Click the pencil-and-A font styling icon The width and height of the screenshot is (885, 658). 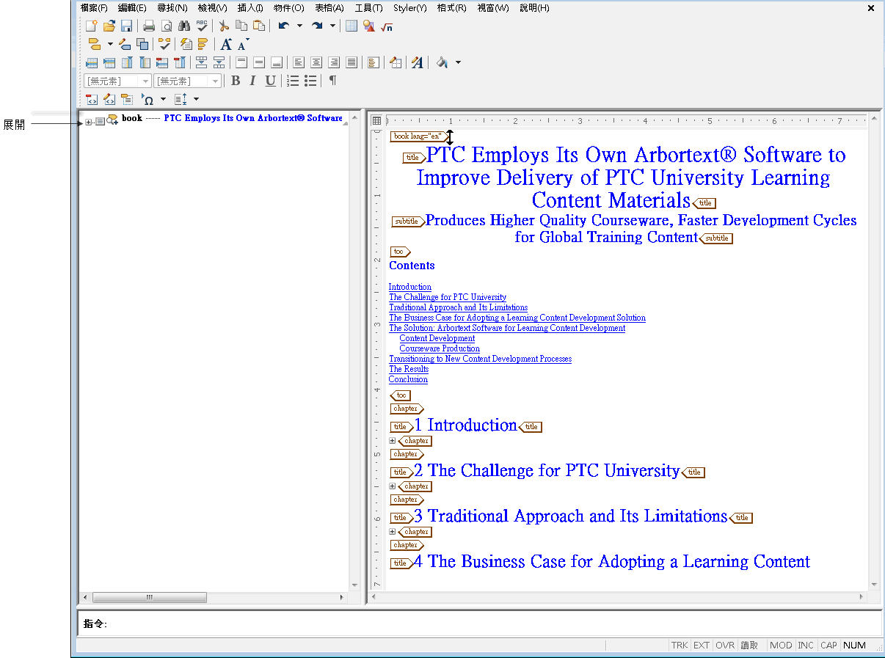click(418, 62)
